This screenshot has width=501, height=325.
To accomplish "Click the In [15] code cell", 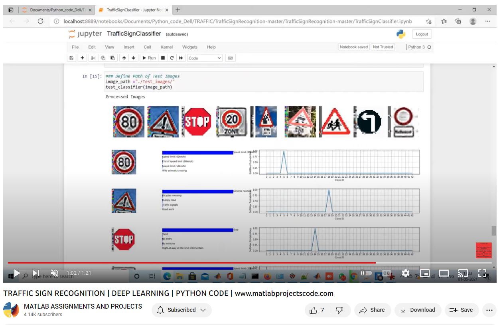I will pyautogui.click(x=263, y=81).
